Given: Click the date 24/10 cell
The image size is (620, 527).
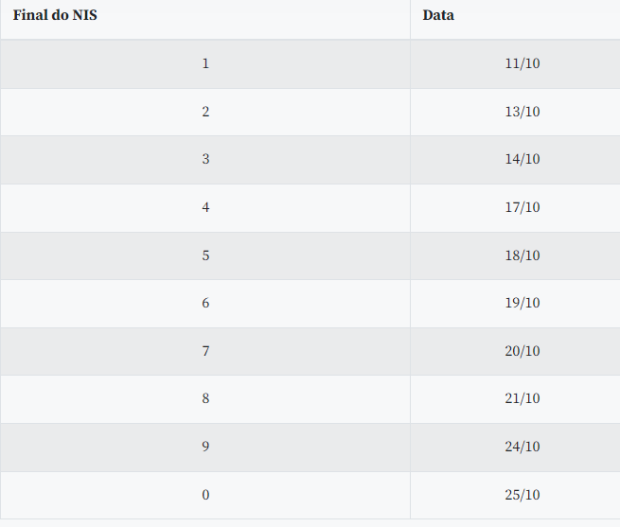Looking at the screenshot, I should (523, 447).
